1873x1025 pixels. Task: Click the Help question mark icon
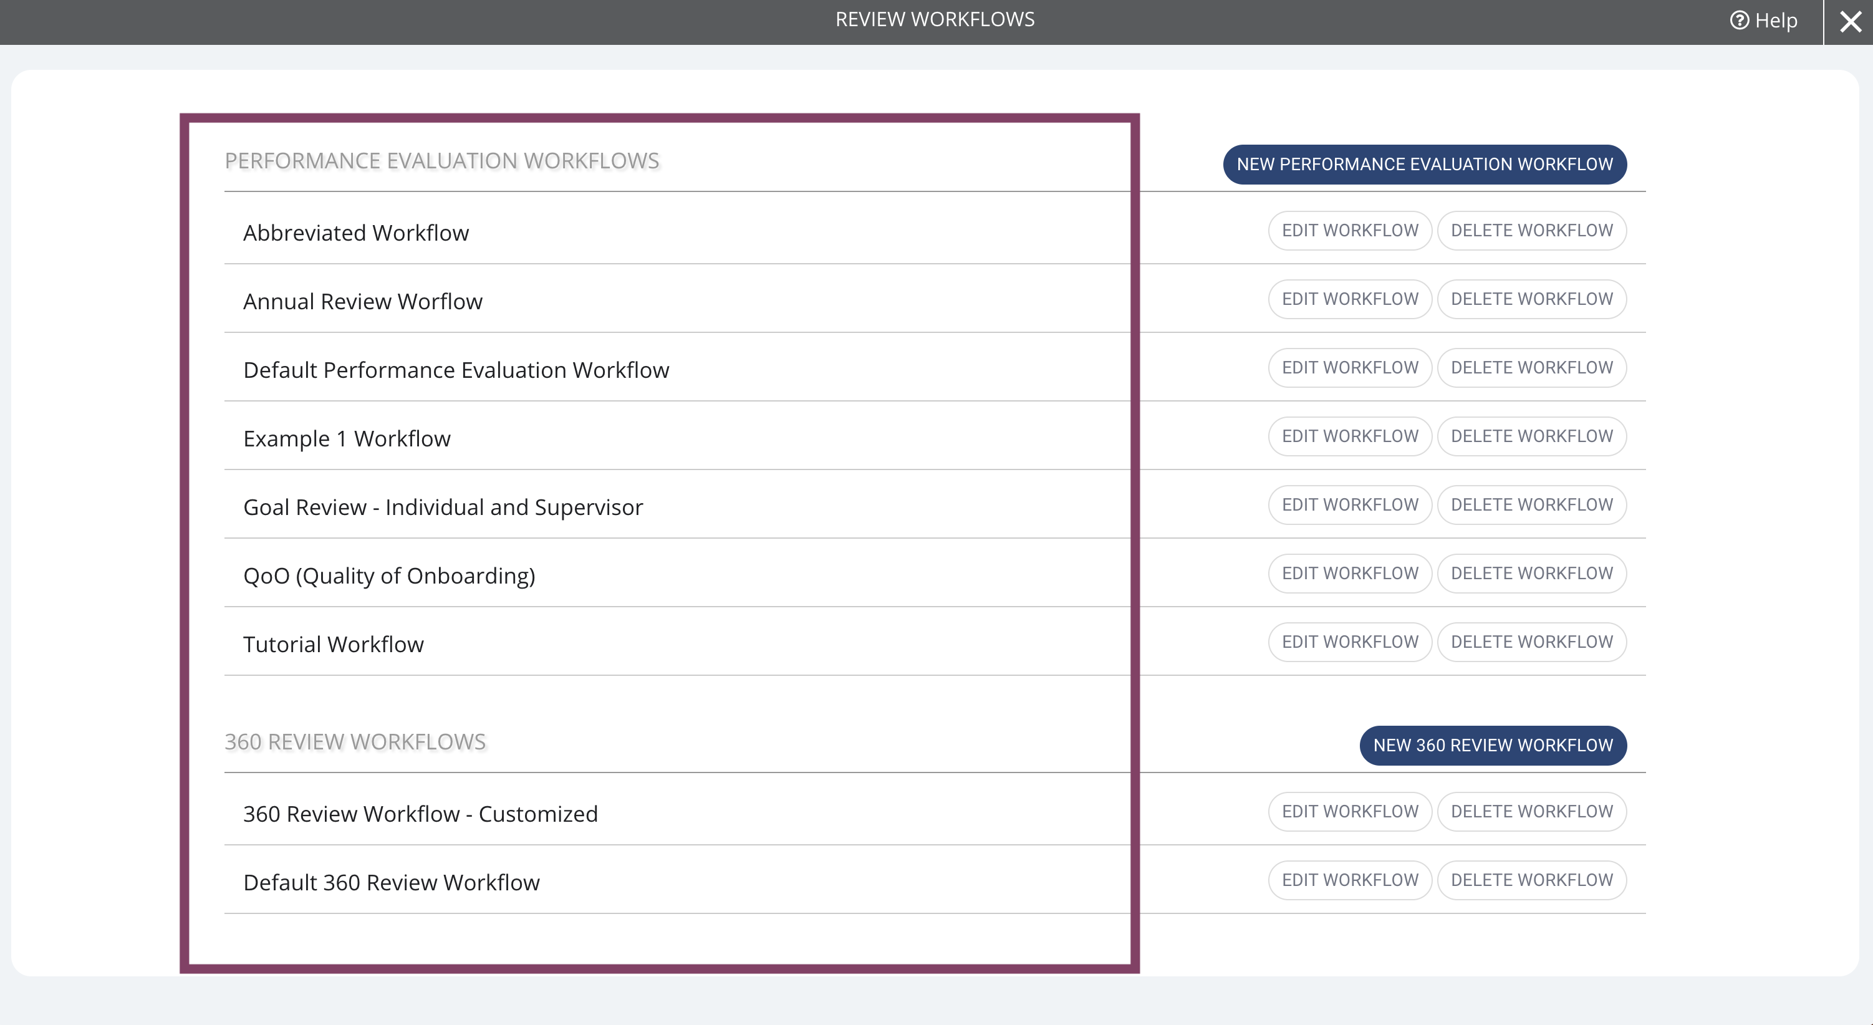[1738, 21]
